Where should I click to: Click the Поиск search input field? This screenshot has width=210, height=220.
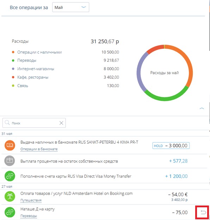(x=34, y=123)
